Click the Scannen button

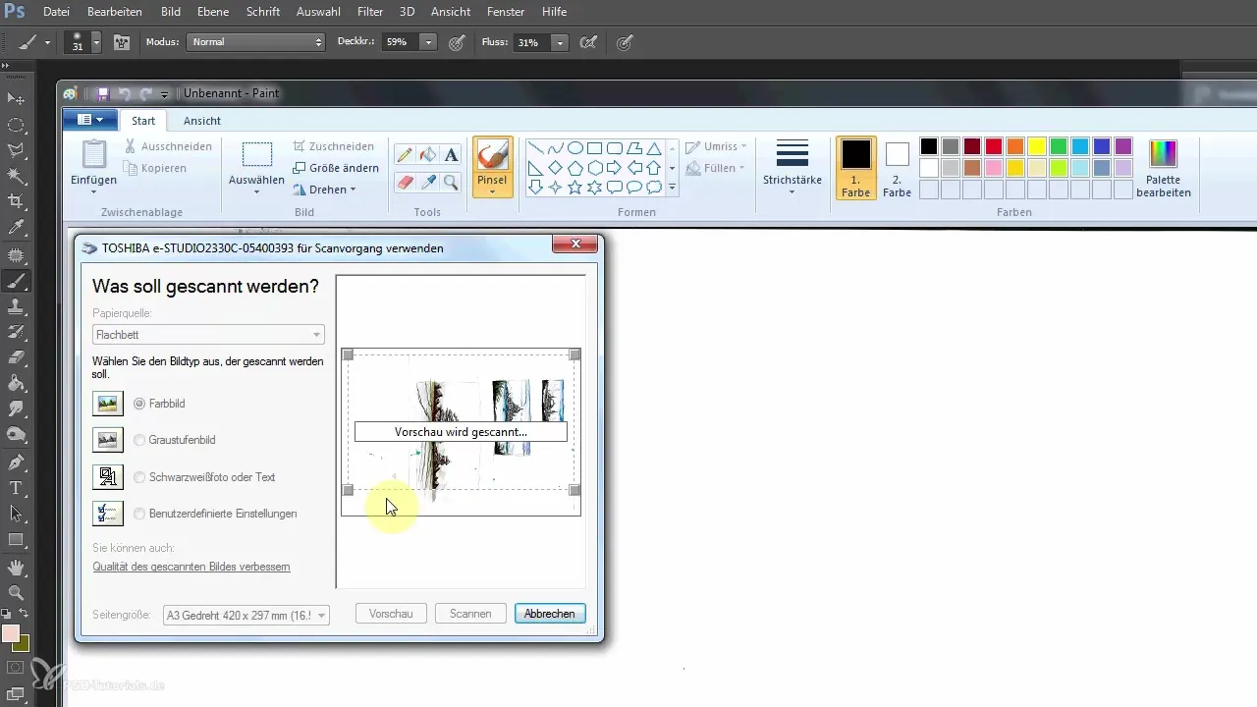[470, 614]
